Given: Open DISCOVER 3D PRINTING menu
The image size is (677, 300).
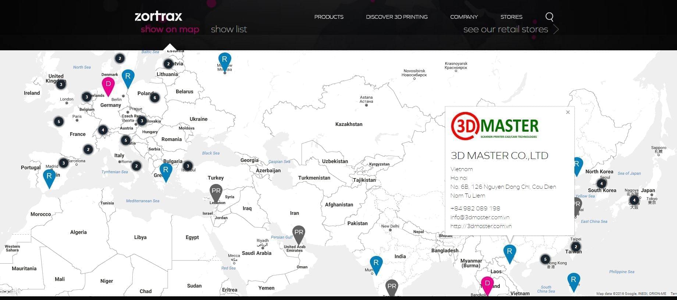Looking at the screenshot, I should (x=397, y=17).
